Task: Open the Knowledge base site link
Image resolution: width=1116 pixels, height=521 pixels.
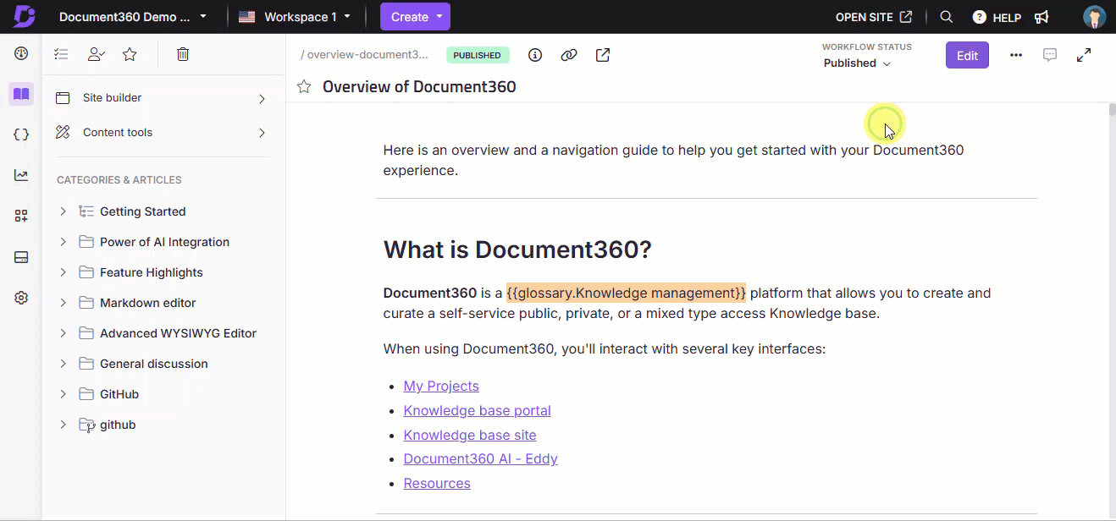Action: 470,435
